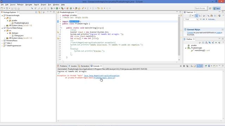Click Hide Non-Public Members in Outline toolbar
Viewport: 225px width, 126px height.
coord(216,43)
